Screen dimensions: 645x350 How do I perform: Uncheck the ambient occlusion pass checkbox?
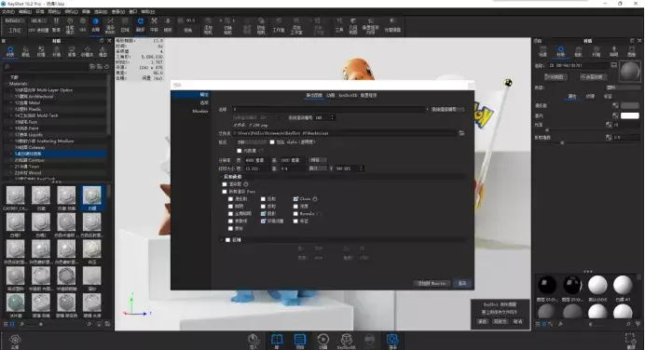263,221
